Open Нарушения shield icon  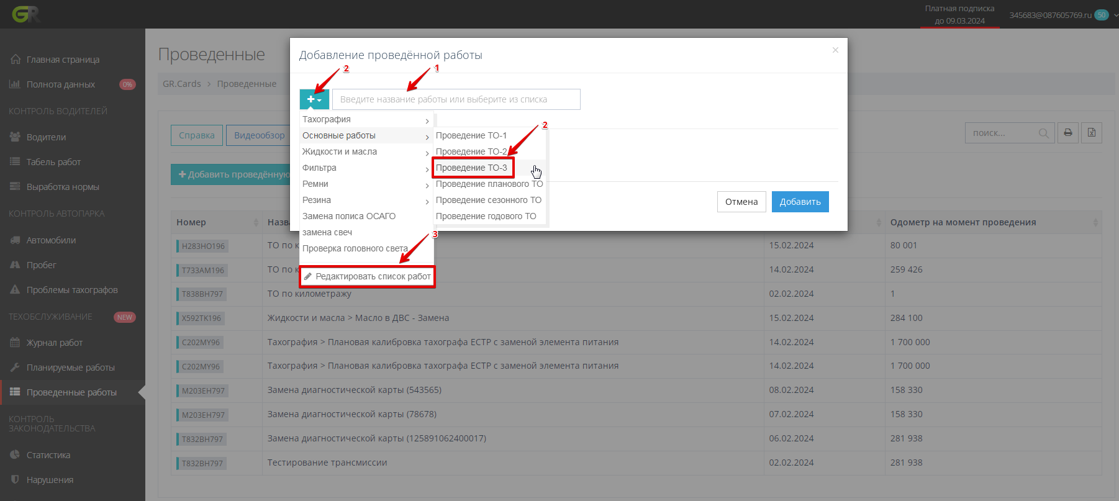click(x=15, y=480)
